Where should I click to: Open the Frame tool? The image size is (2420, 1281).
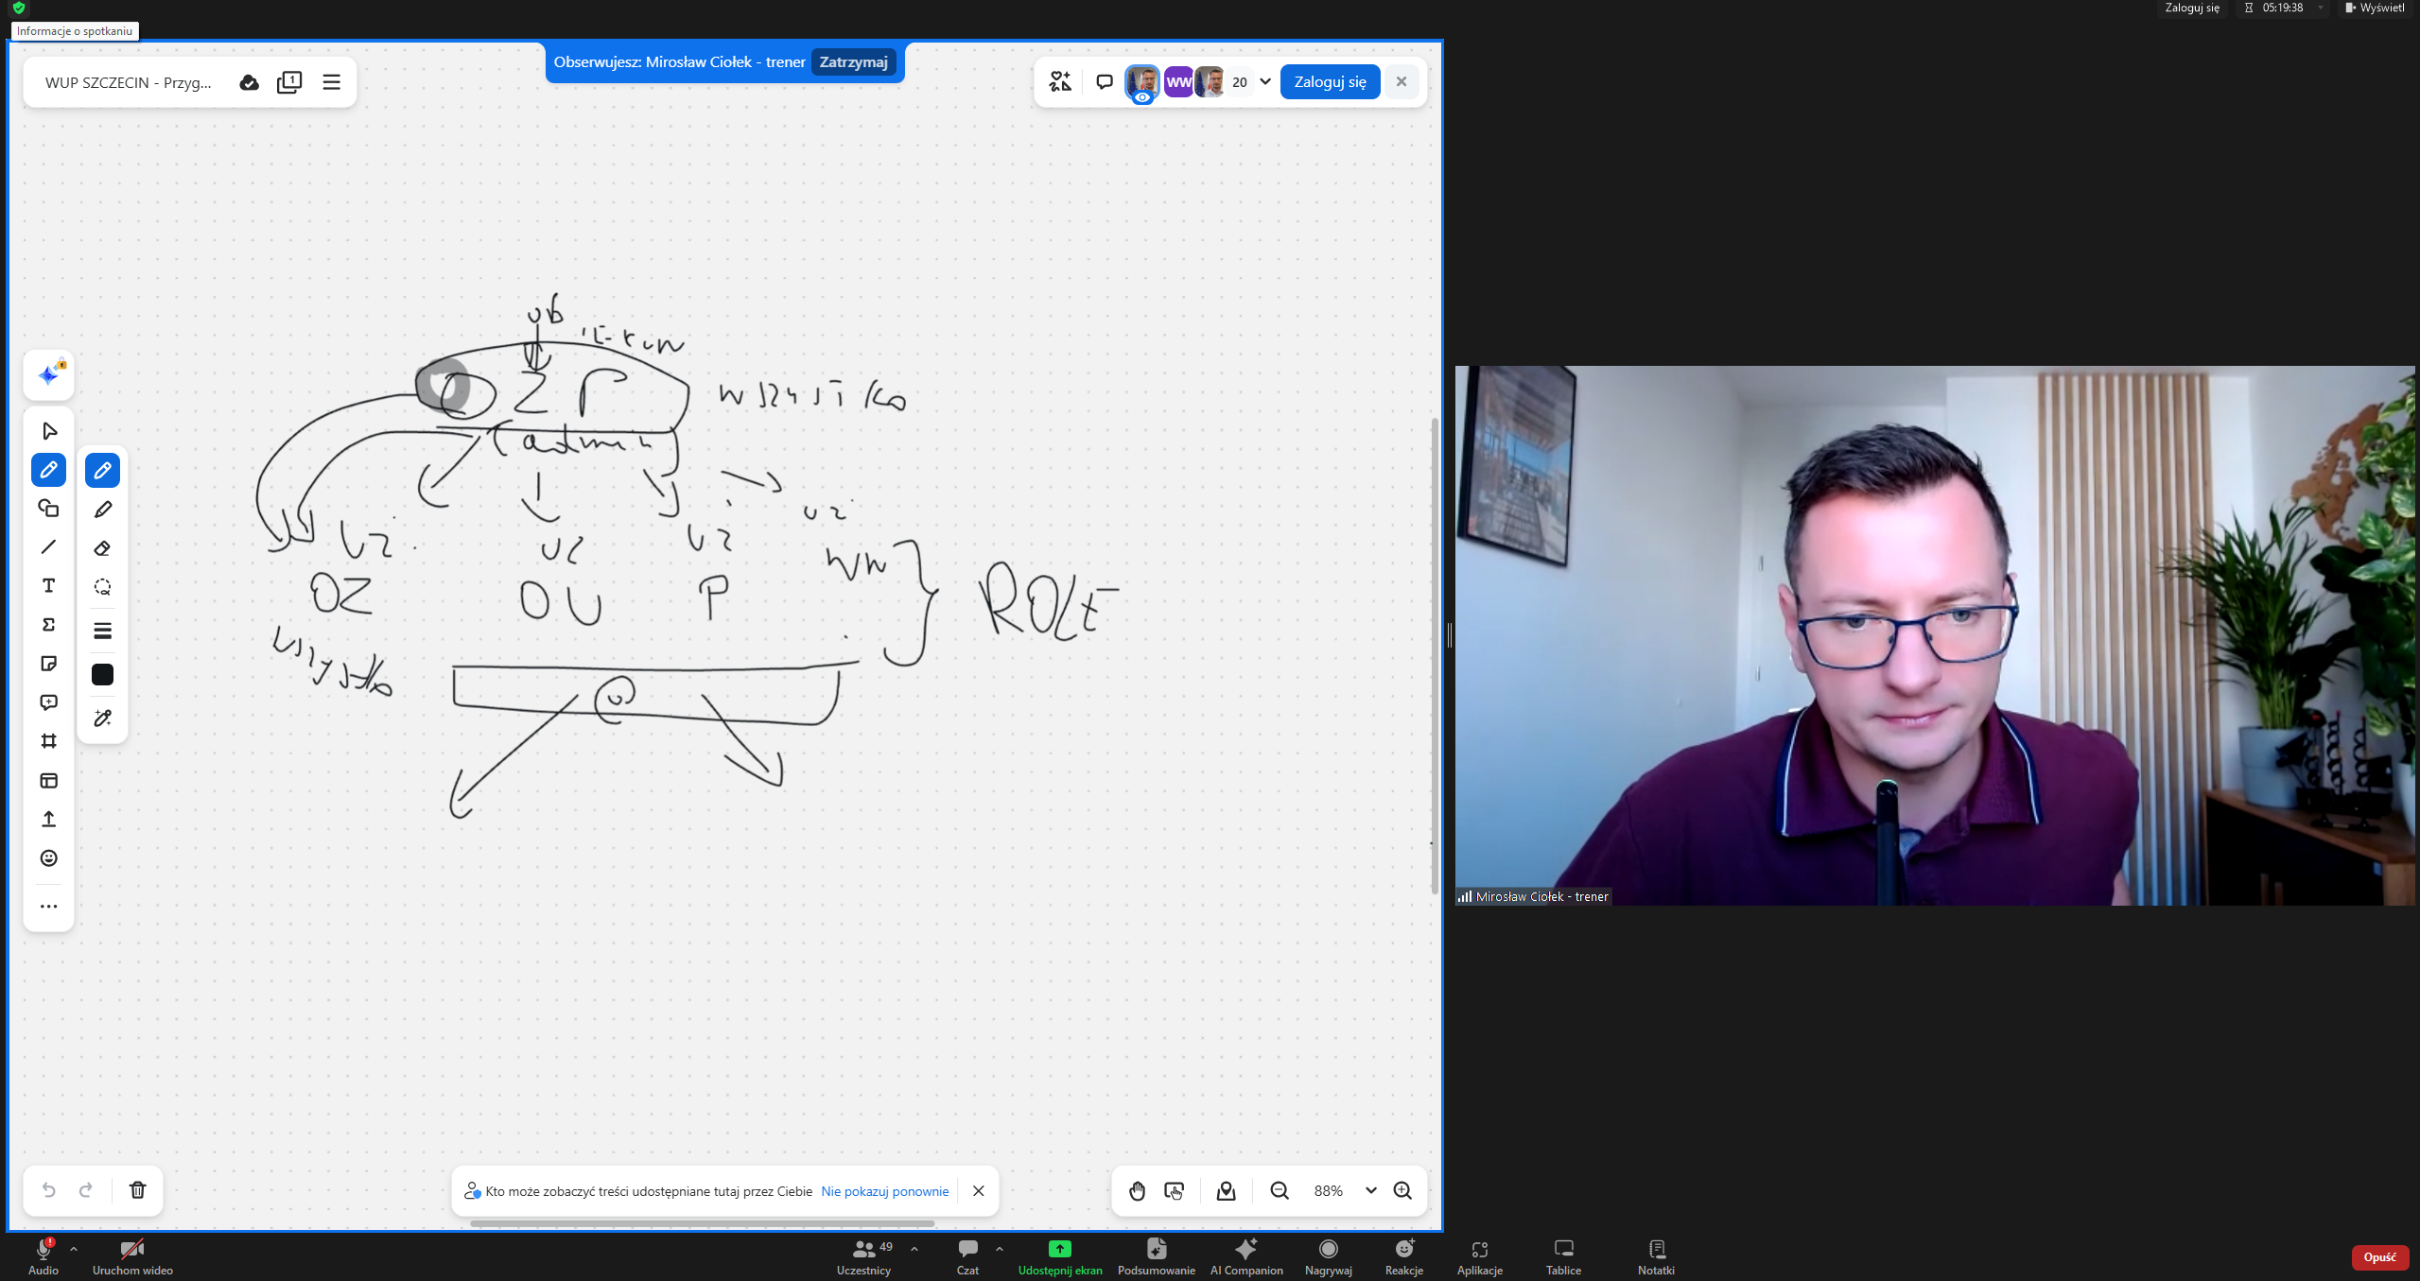coord(48,741)
